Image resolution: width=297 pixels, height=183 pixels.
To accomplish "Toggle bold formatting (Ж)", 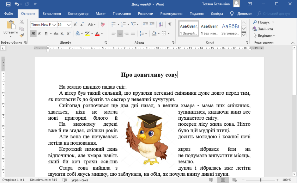I will pos(33,34).
